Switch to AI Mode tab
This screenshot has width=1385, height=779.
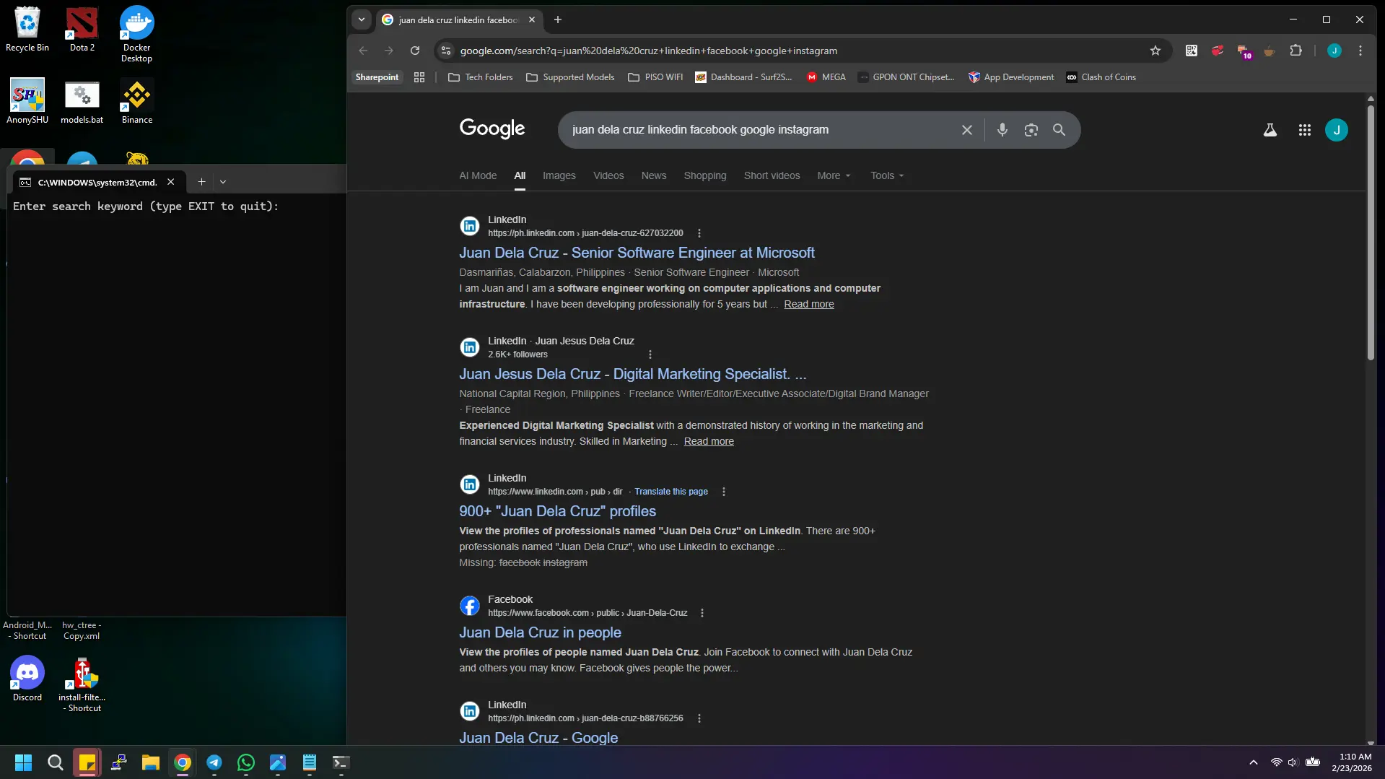[478, 175]
